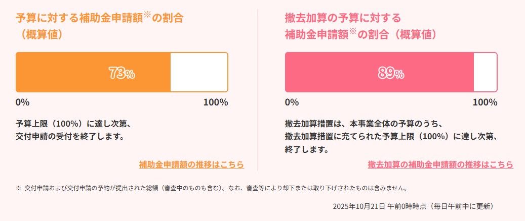Click the 0% label under the orange bar
The width and height of the screenshot is (525, 221).
tap(23, 102)
